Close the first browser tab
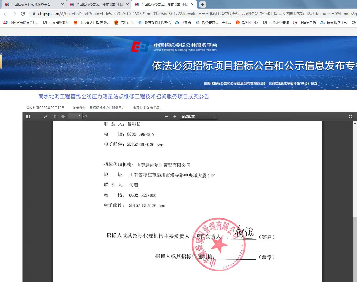 click(x=62, y=4)
